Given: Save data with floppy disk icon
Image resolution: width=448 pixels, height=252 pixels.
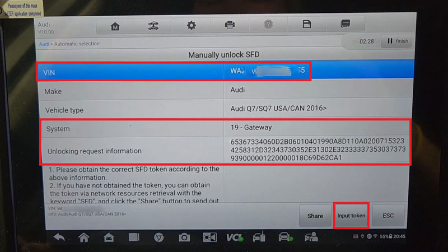Looking at the screenshot, I should (x=306, y=24).
